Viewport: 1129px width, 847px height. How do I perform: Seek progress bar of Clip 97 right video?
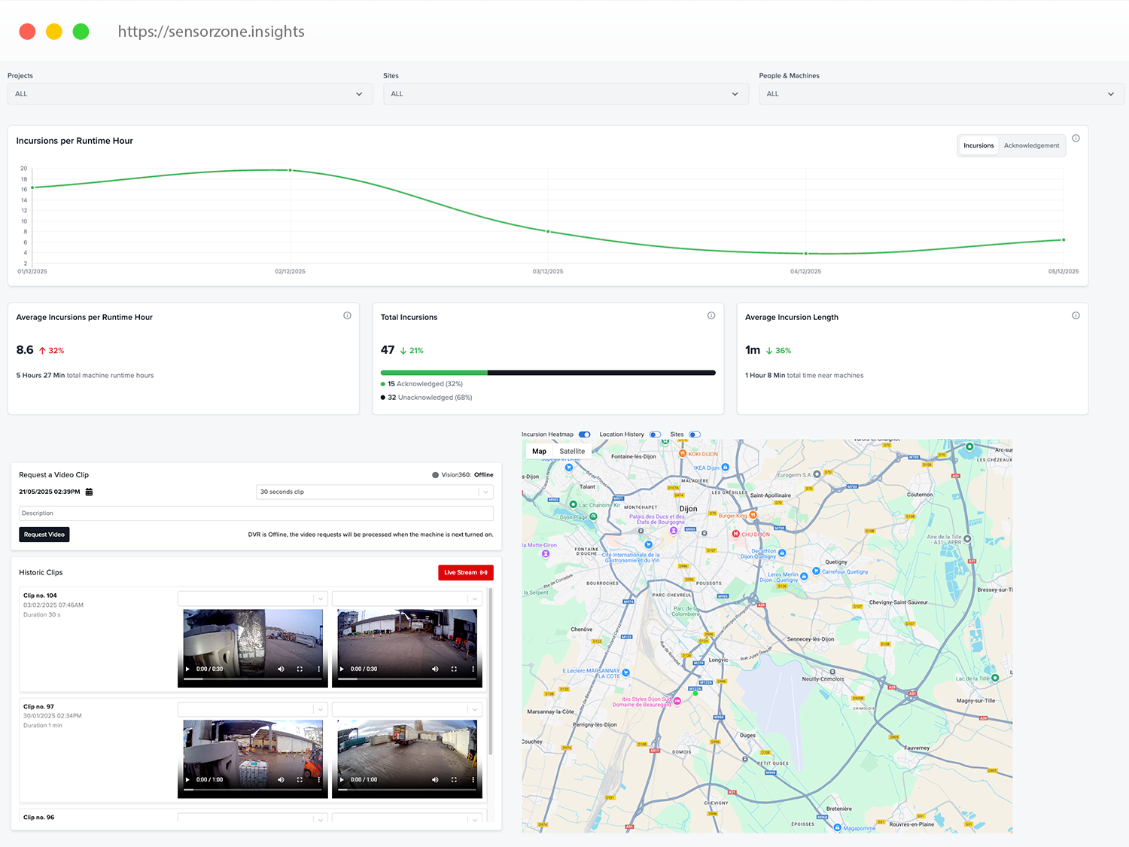406,790
